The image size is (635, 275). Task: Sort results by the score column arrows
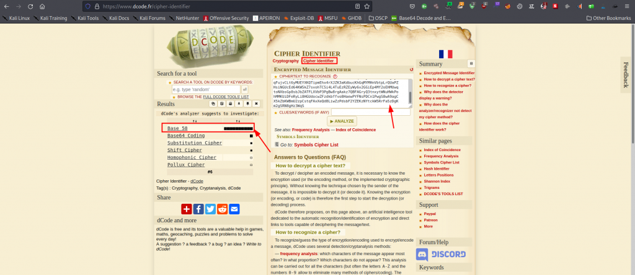coord(238,121)
